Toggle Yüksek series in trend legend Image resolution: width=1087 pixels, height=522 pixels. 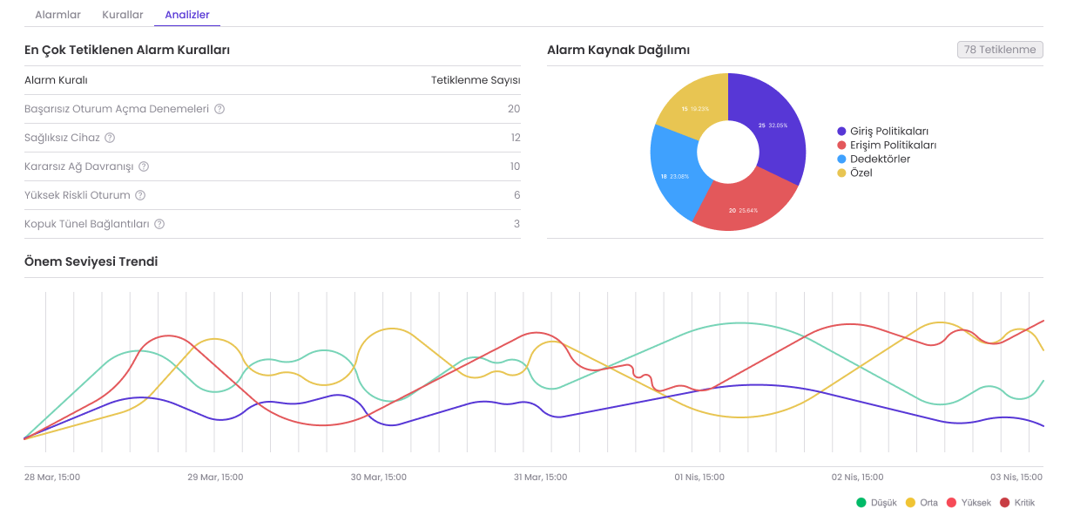coord(969,503)
